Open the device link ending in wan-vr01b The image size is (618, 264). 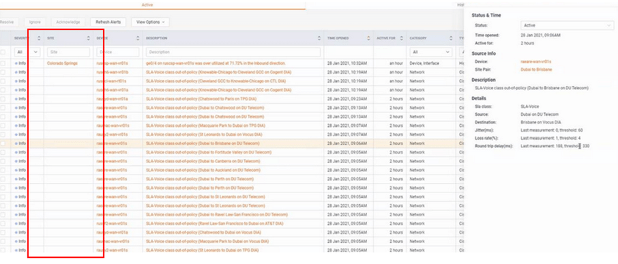(x=113, y=72)
